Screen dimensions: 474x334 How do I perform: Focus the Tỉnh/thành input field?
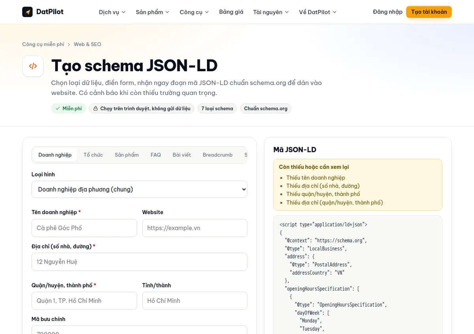[x=195, y=301]
